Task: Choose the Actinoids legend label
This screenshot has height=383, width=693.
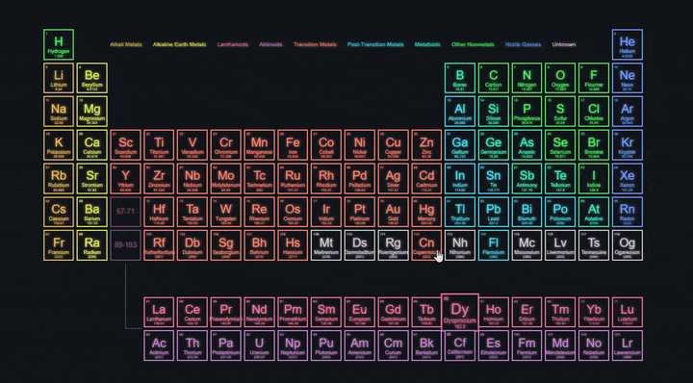Action: [270, 44]
